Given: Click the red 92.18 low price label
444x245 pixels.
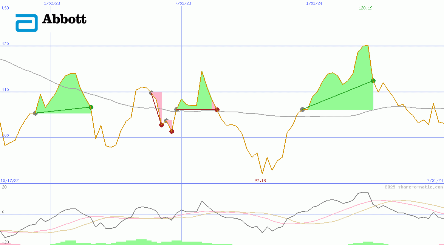Looking at the screenshot, I should (x=260, y=181).
